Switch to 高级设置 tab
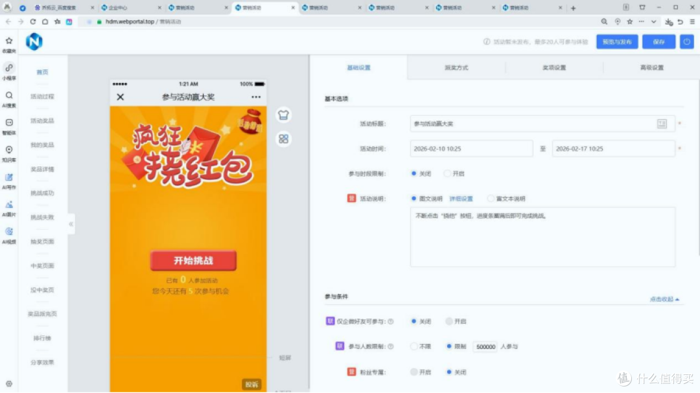 click(x=652, y=68)
